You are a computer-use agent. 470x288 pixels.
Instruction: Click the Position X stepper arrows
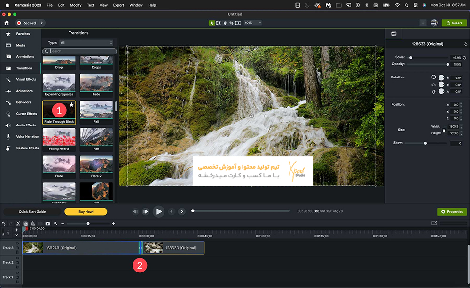pos(461,105)
